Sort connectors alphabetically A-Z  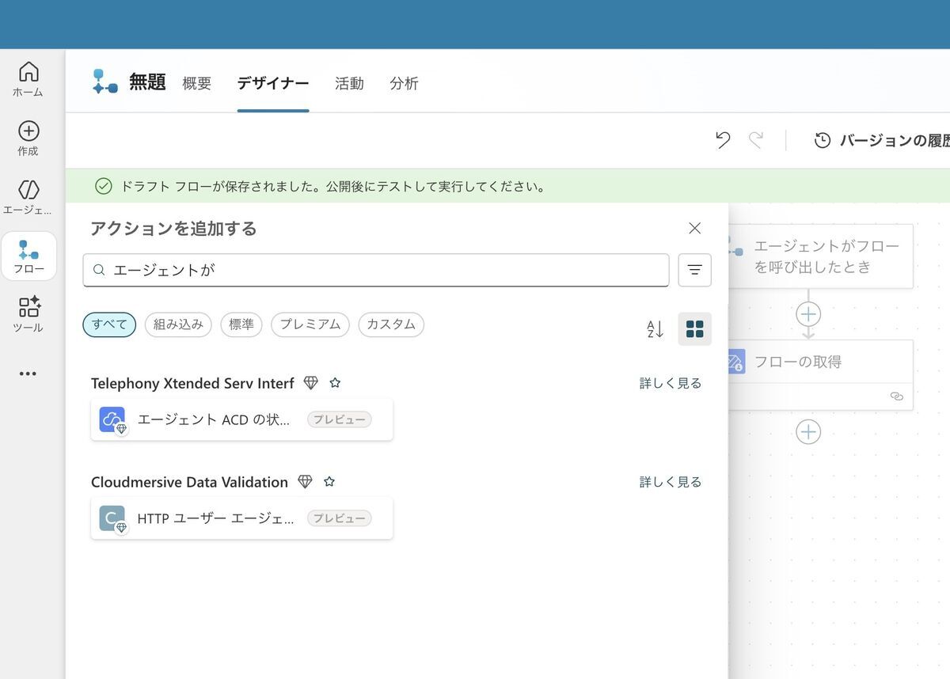click(x=655, y=329)
